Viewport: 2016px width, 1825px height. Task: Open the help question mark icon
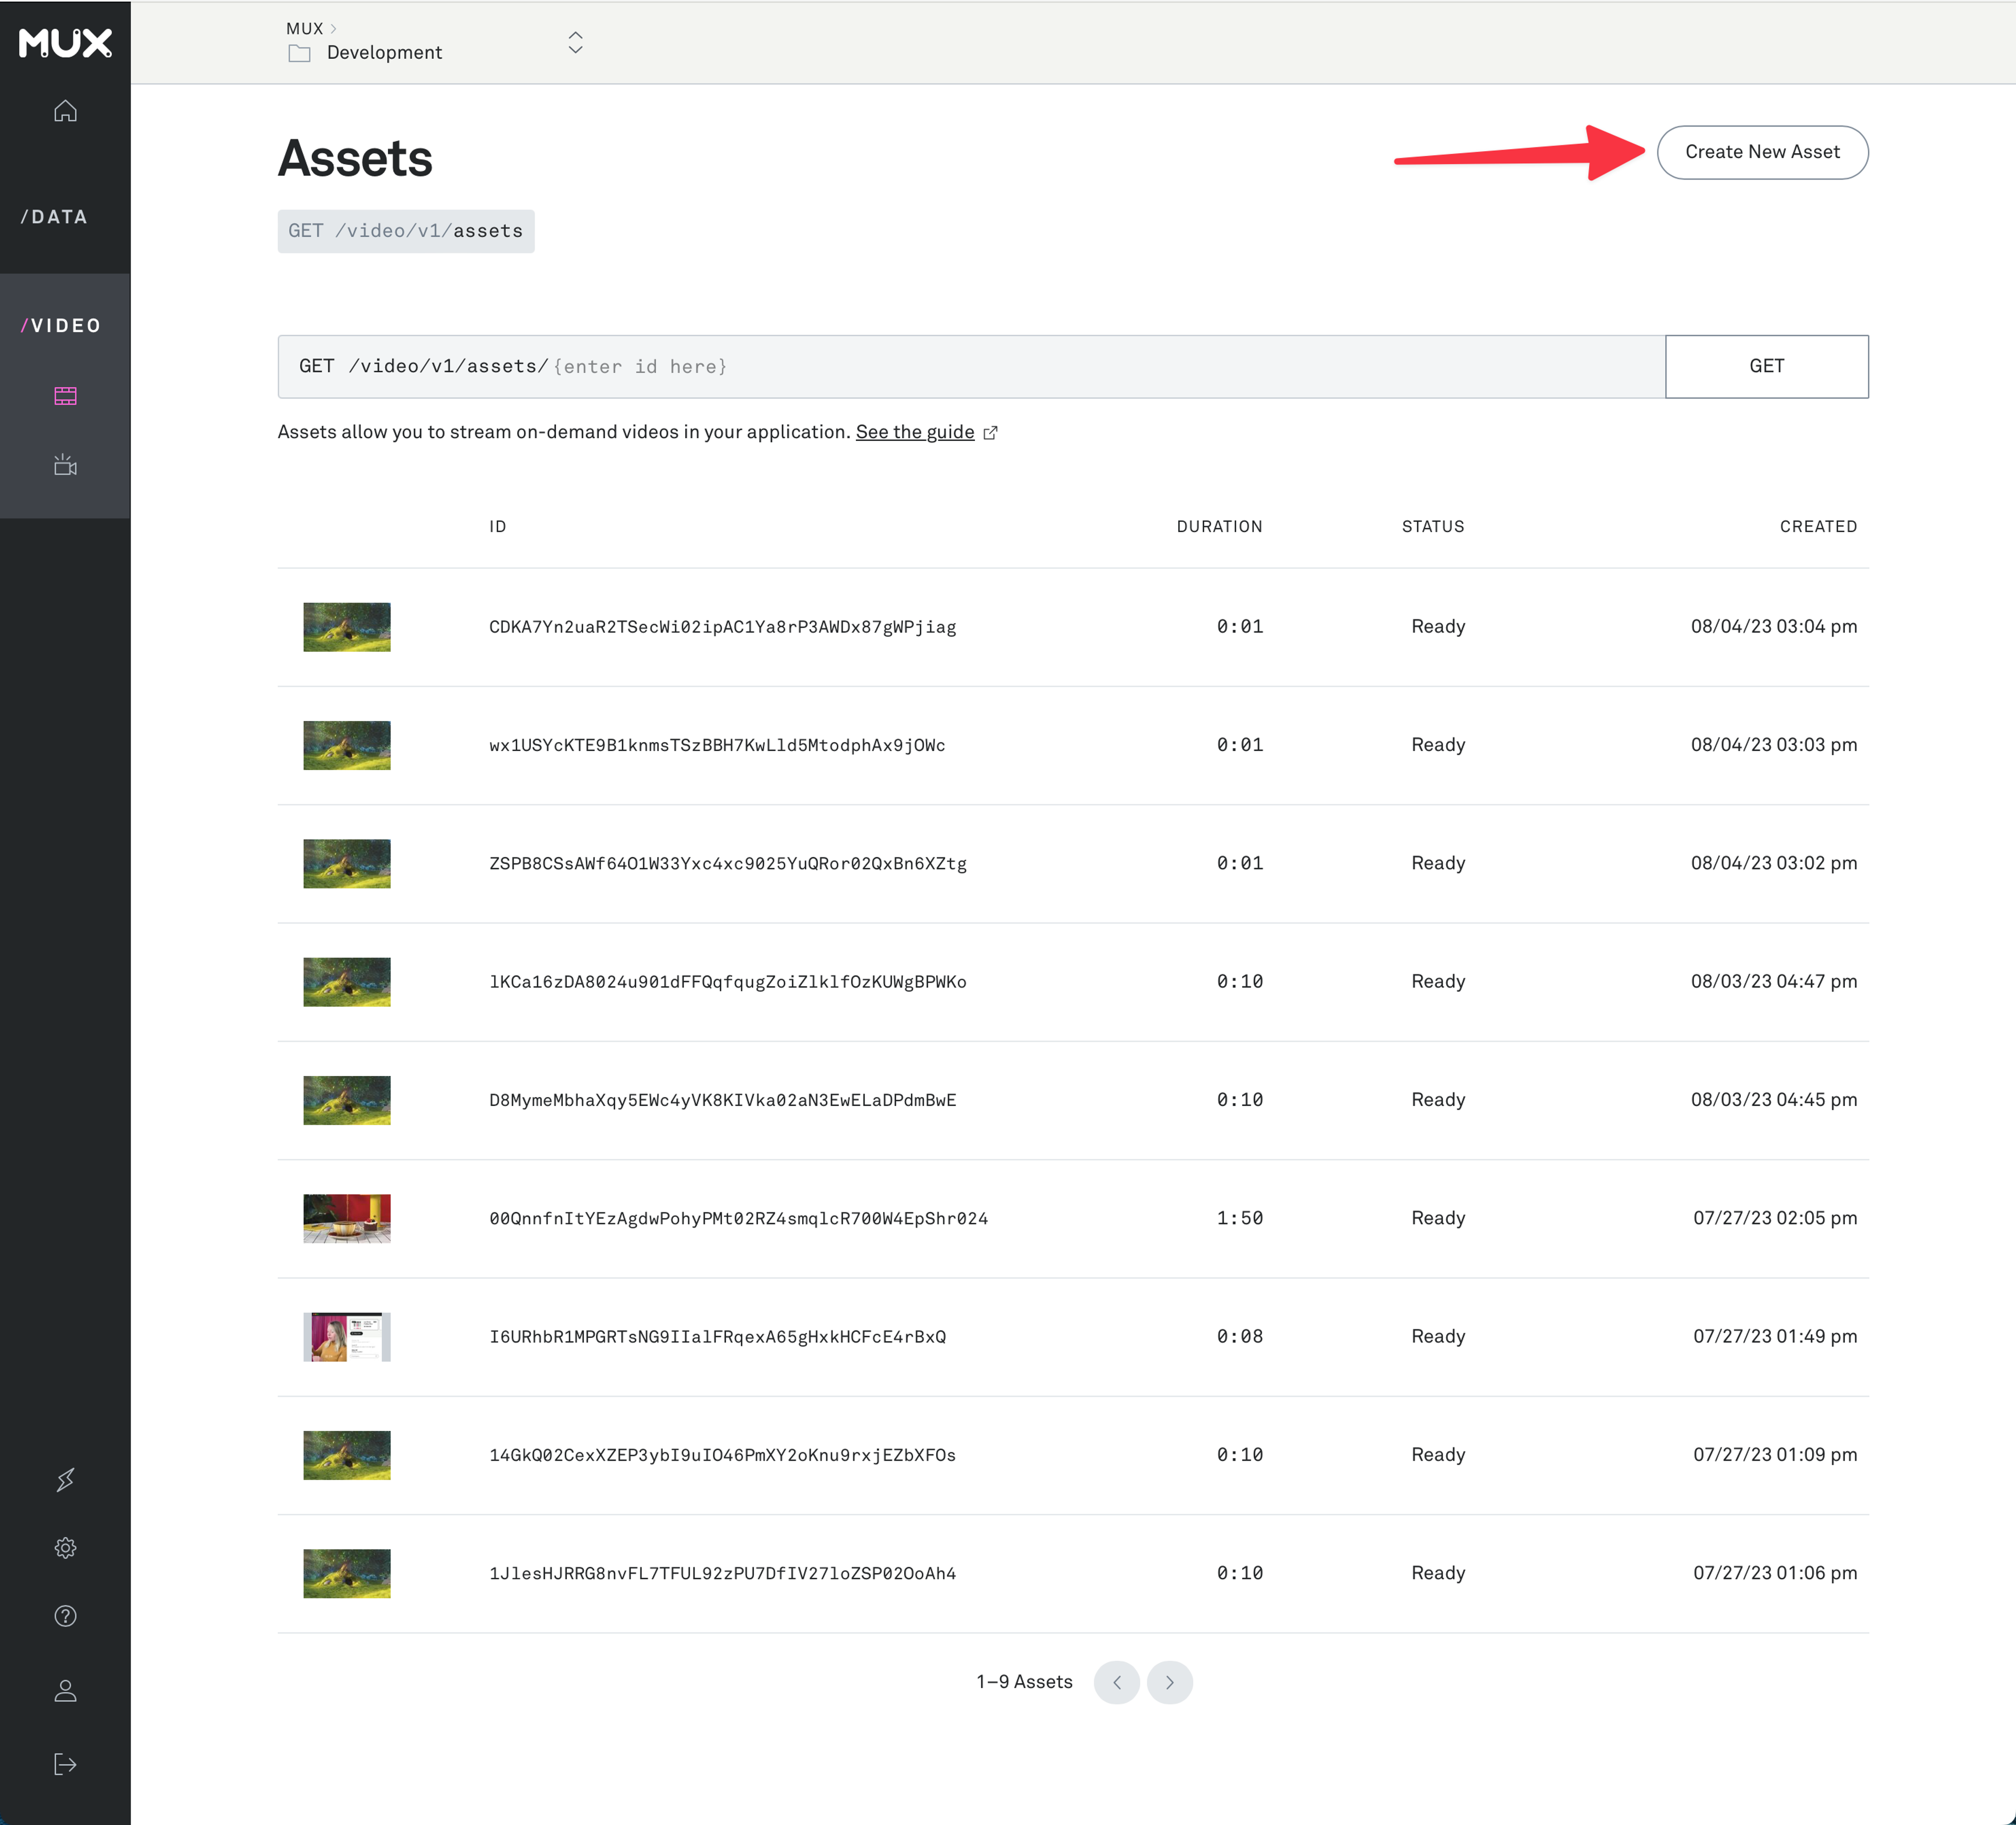65,1616
